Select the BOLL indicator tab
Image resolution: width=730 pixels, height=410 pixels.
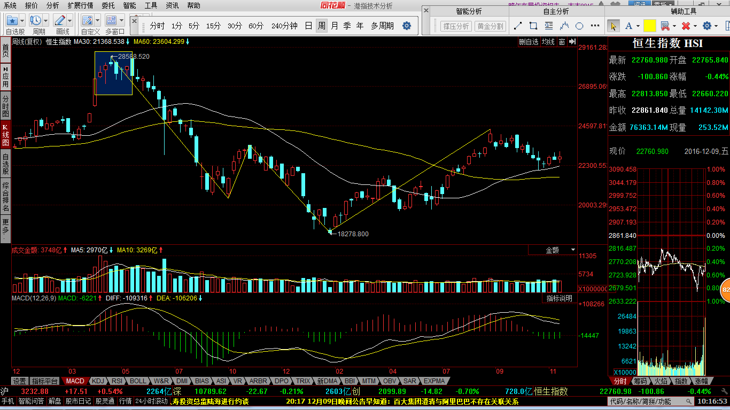pyautogui.click(x=137, y=381)
